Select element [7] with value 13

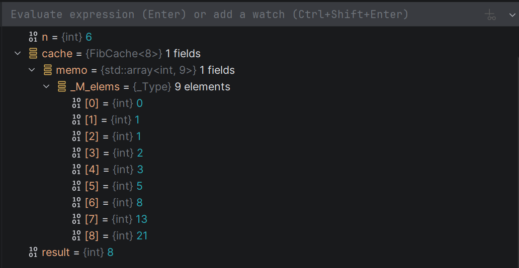coord(259,219)
